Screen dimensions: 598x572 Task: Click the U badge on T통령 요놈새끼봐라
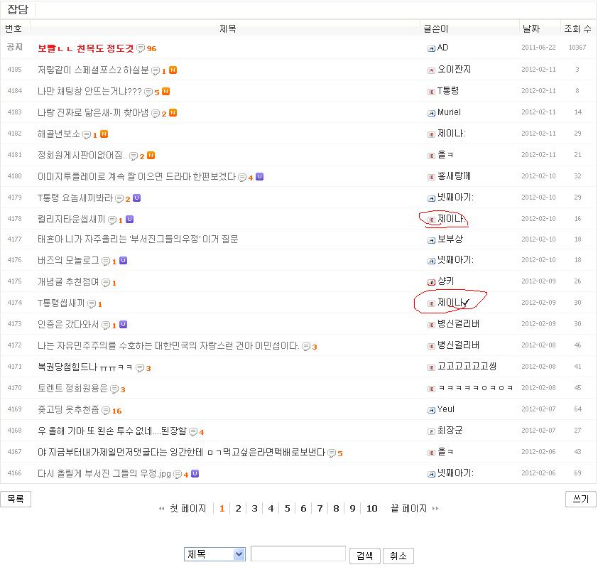(136, 198)
